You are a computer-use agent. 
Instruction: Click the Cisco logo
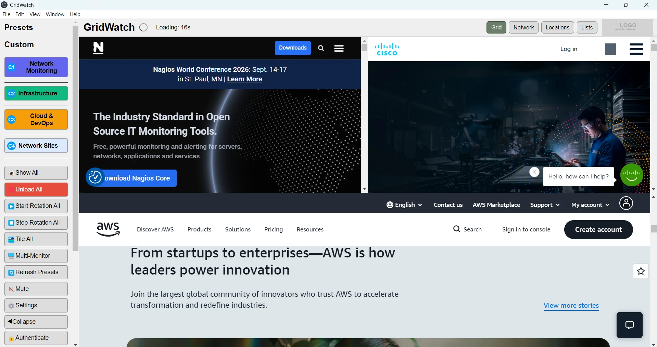tap(387, 49)
